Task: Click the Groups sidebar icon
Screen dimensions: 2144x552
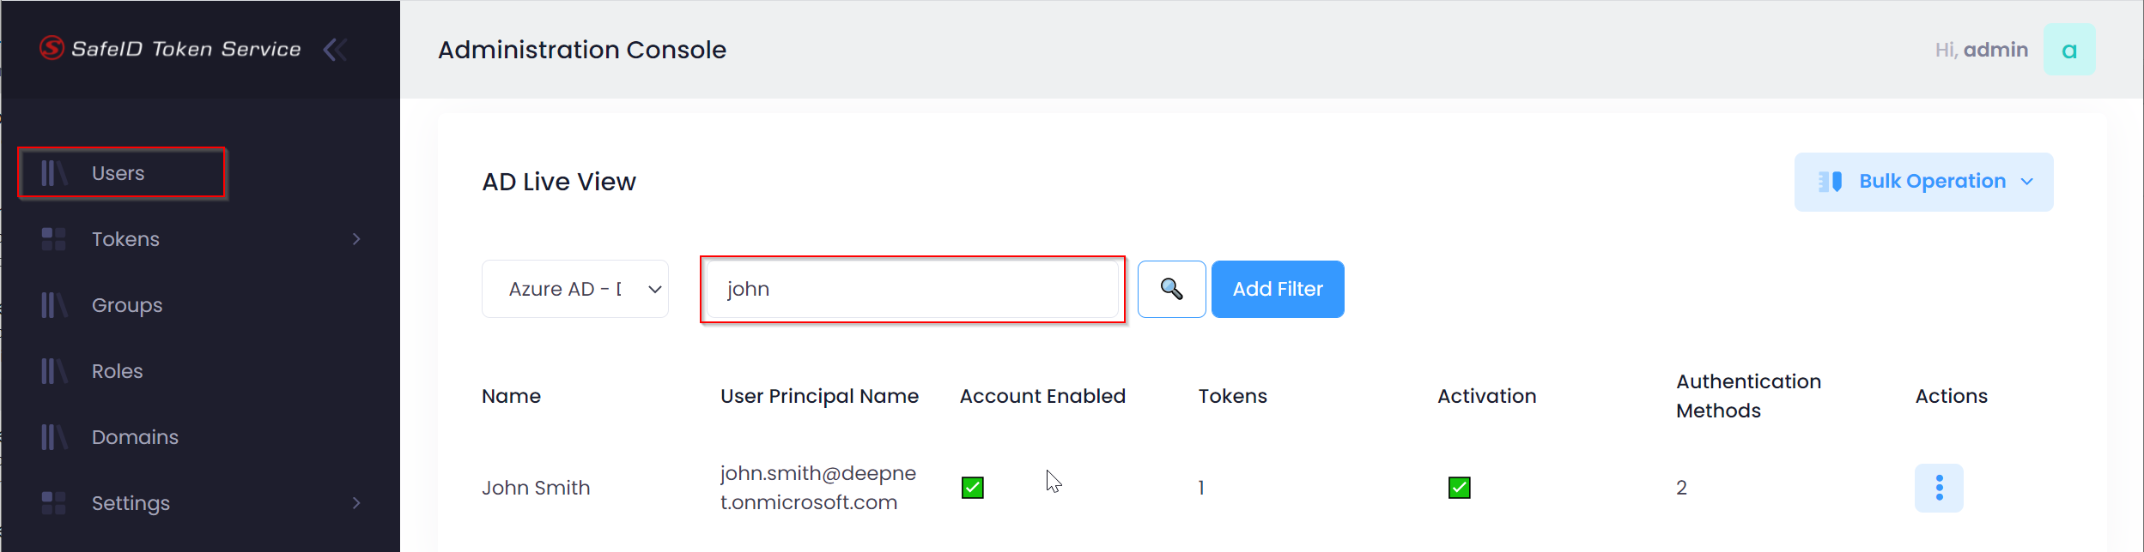Action: coord(53,305)
